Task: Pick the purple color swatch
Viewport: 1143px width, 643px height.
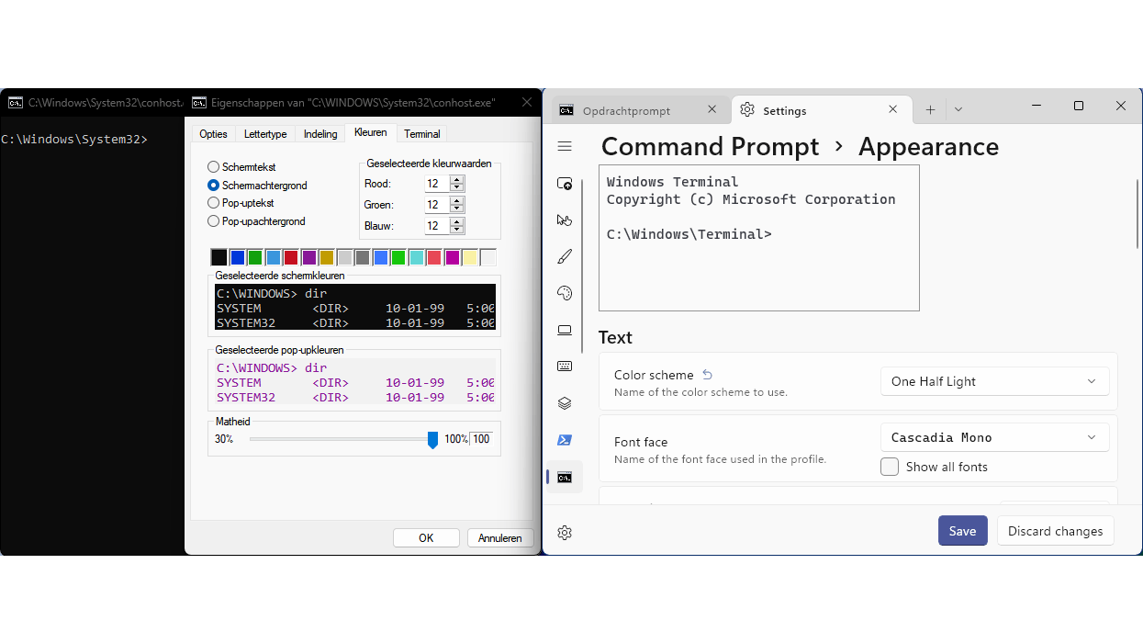Action: coord(308,257)
